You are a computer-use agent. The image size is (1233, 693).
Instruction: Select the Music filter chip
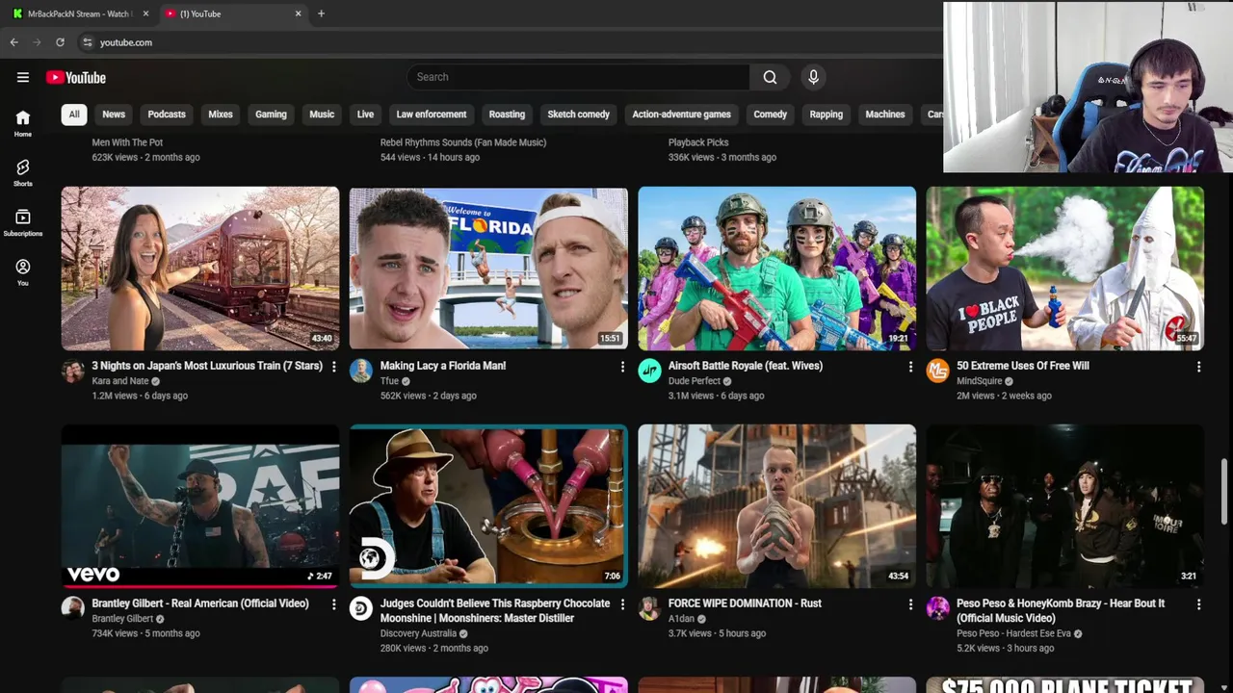[x=322, y=115]
